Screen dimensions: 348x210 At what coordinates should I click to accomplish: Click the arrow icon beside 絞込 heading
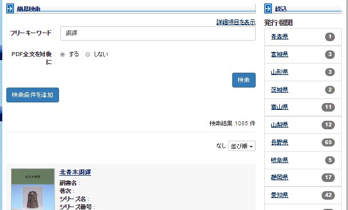[268, 9]
